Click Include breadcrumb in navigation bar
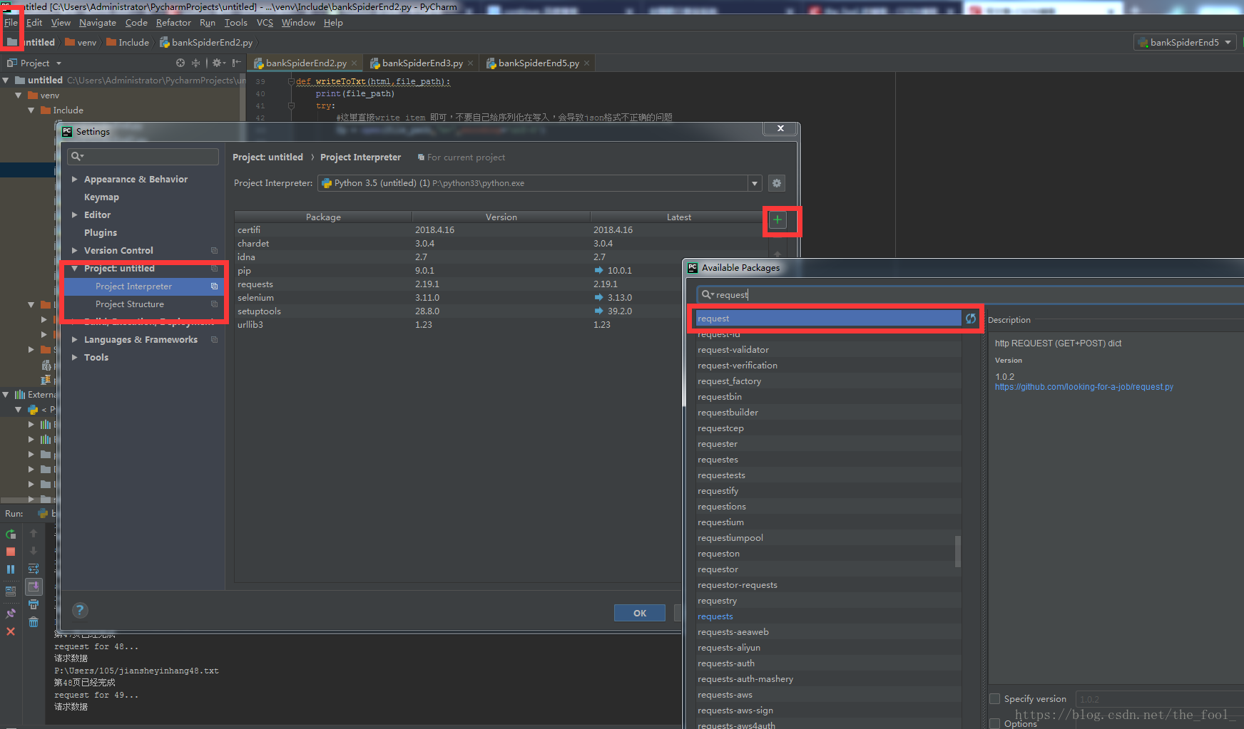This screenshot has width=1244, height=729. click(x=128, y=43)
